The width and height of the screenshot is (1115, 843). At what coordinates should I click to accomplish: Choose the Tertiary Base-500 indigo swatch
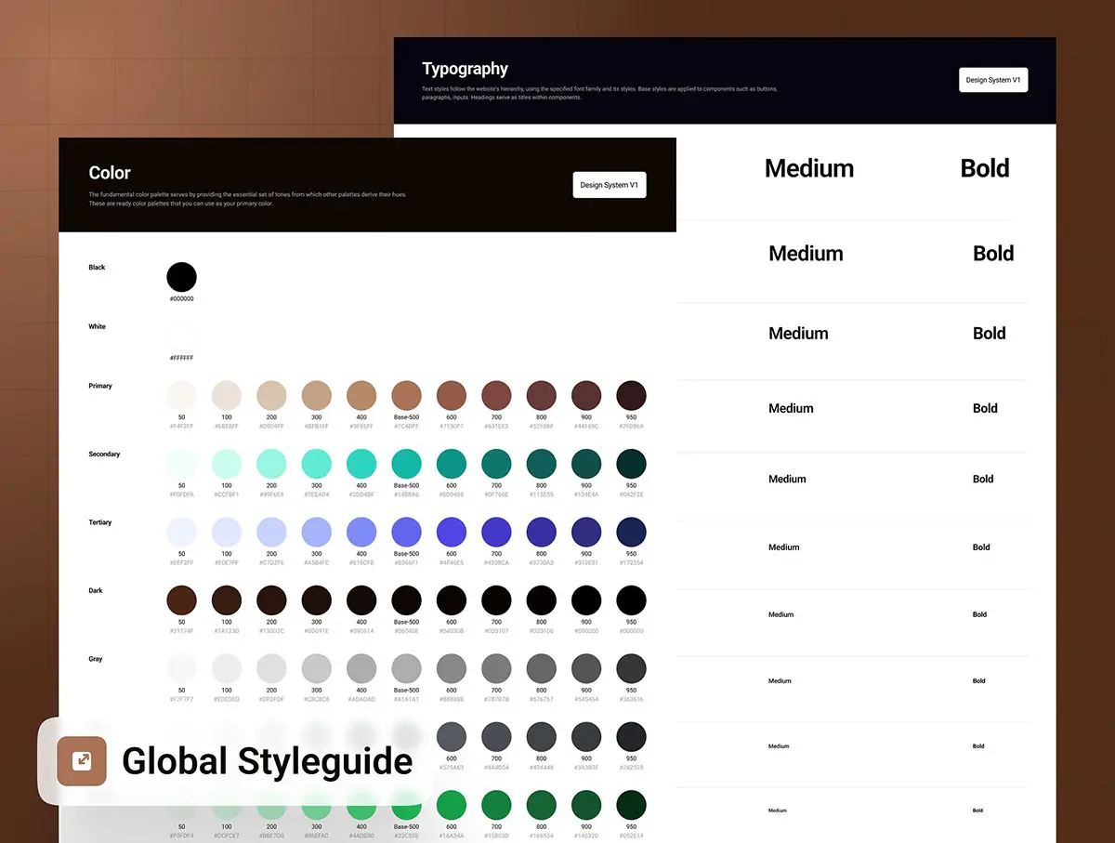click(x=406, y=532)
